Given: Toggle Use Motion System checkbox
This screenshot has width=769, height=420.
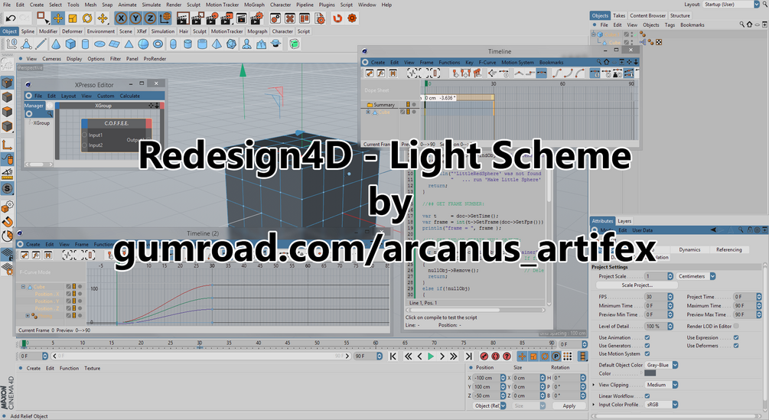Looking at the screenshot, I should pos(647,353).
